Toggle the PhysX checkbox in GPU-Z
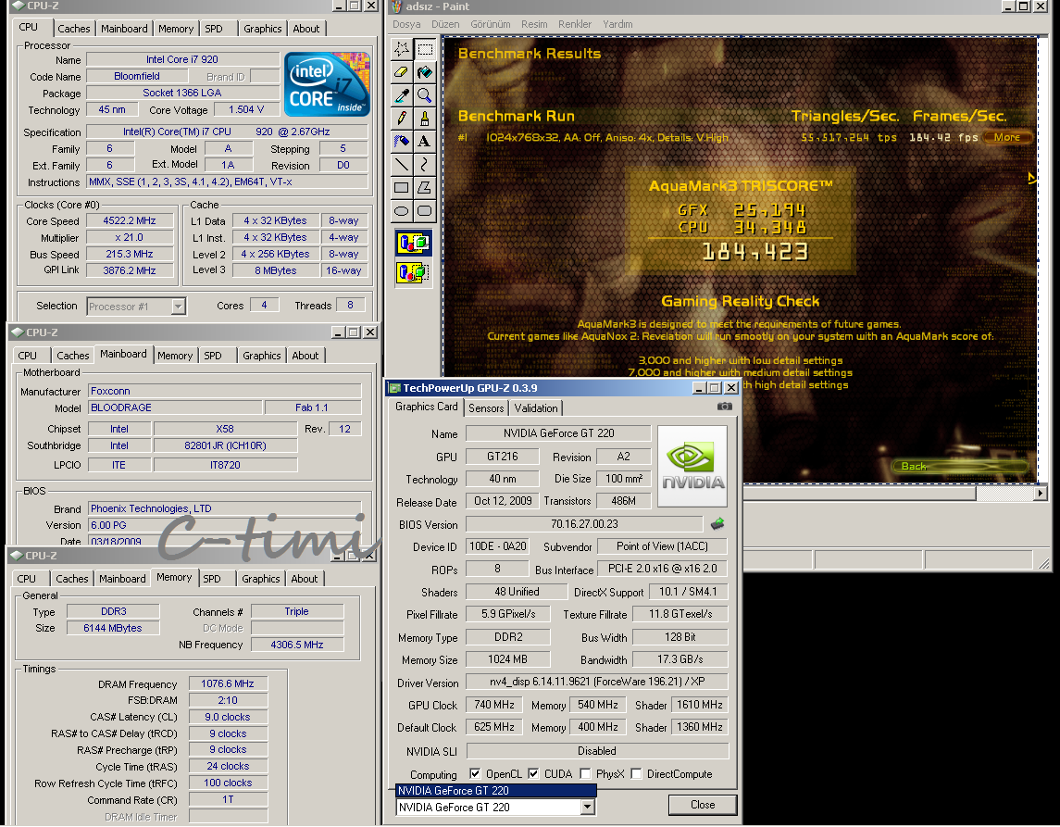Screen dimensions: 1060x827 point(585,773)
